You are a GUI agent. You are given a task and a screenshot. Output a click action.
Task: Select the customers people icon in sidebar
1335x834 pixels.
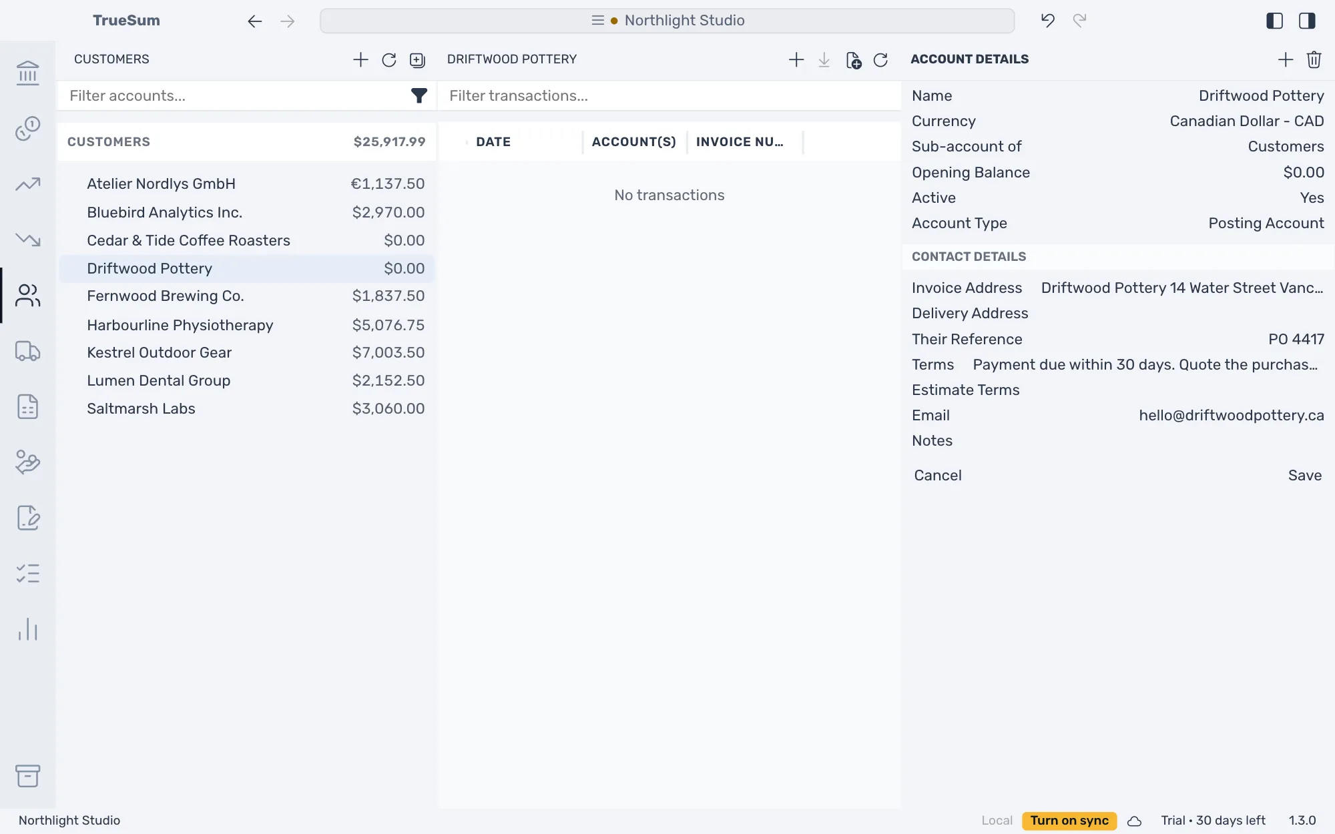[x=27, y=296]
